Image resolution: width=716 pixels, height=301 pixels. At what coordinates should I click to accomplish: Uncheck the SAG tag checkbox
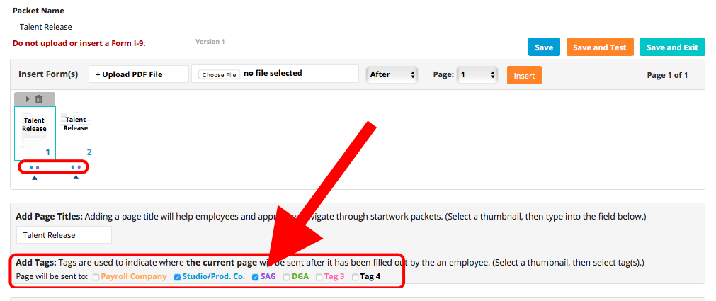tap(255, 277)
